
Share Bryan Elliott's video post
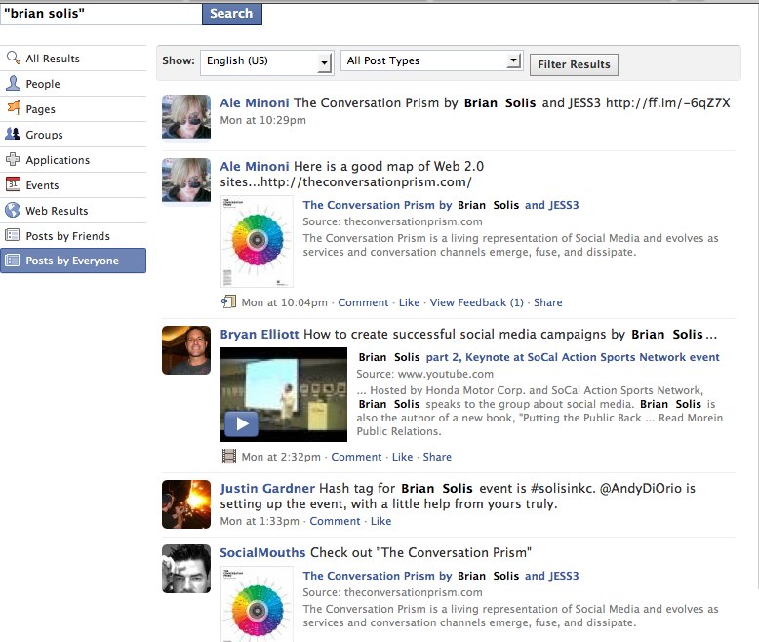coord(437,457)
